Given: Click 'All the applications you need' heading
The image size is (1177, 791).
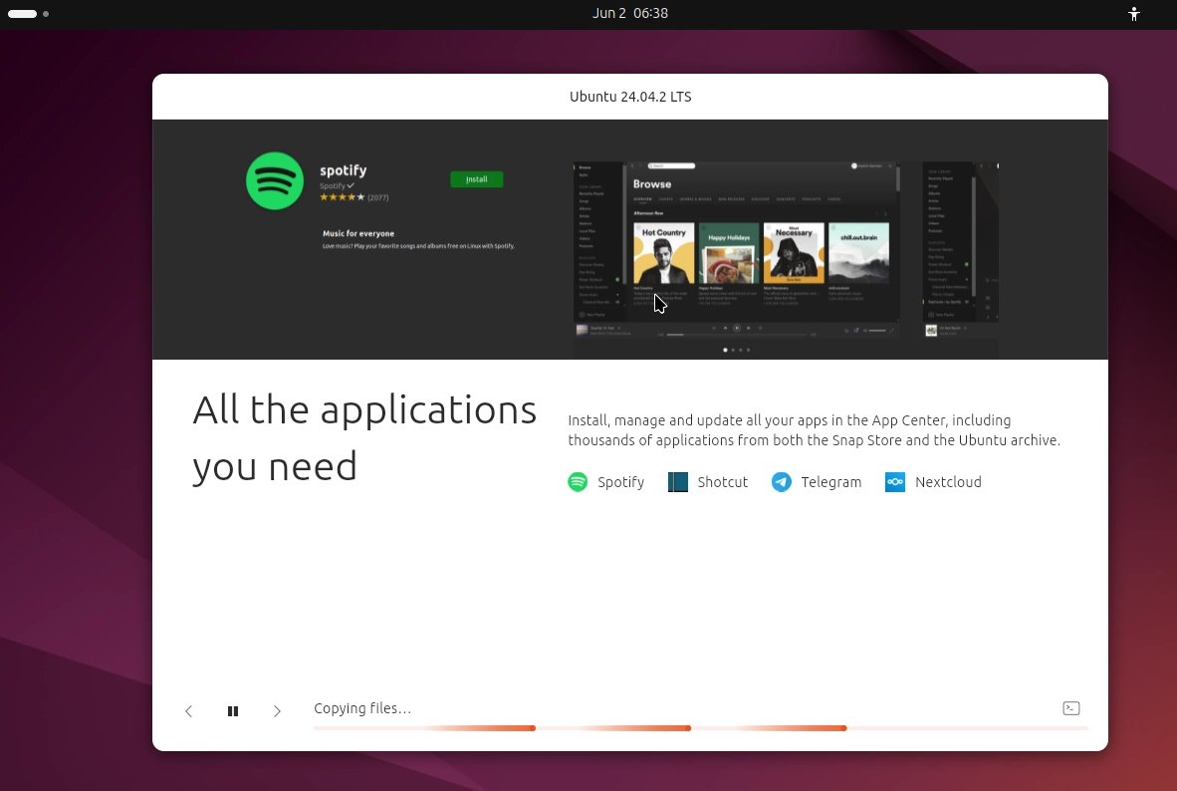Looking at the screenshot, I should click(364, 438).
